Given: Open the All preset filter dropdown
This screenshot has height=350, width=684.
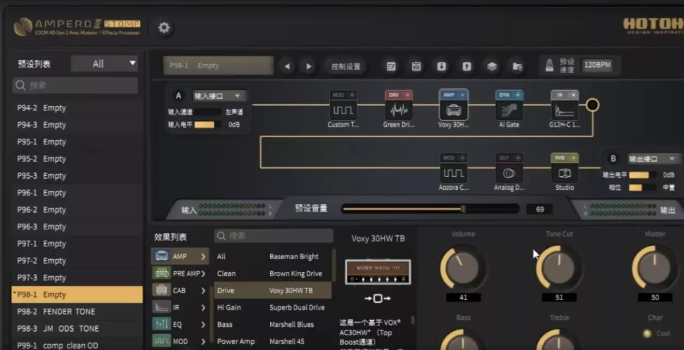Looking at the screenshot, I should tap(105, 63).
